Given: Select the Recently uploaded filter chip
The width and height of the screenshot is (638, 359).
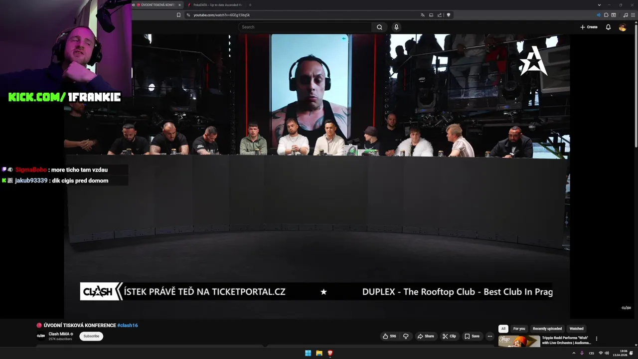Looking at the screenshot, I should coord(547,329).
